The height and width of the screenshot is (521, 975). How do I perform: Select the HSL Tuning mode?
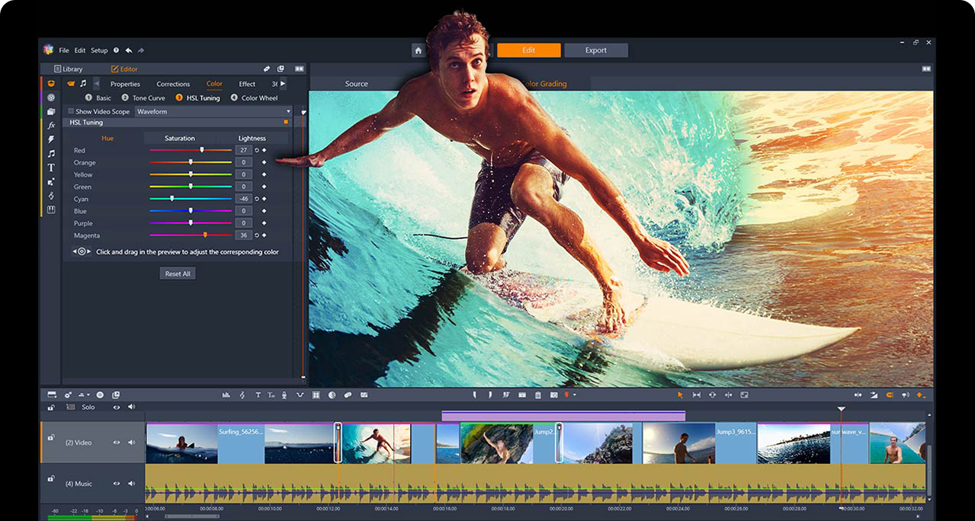[x=197, y=97]
